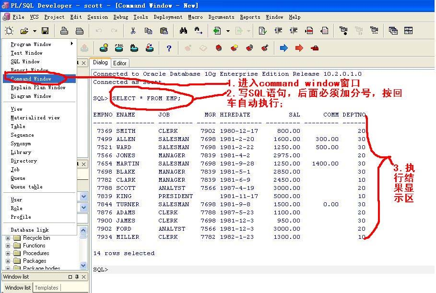Open the Deployment menu
Viewport: 436px width, 293px height.
[x=168, y=17]
